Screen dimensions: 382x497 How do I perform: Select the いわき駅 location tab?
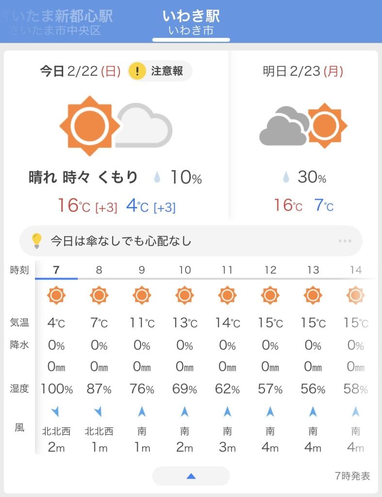click(191, 21)
